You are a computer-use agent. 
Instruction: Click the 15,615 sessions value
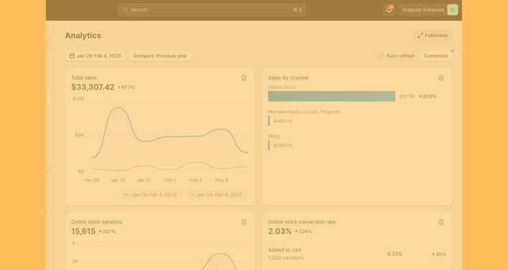coord(84,231)
